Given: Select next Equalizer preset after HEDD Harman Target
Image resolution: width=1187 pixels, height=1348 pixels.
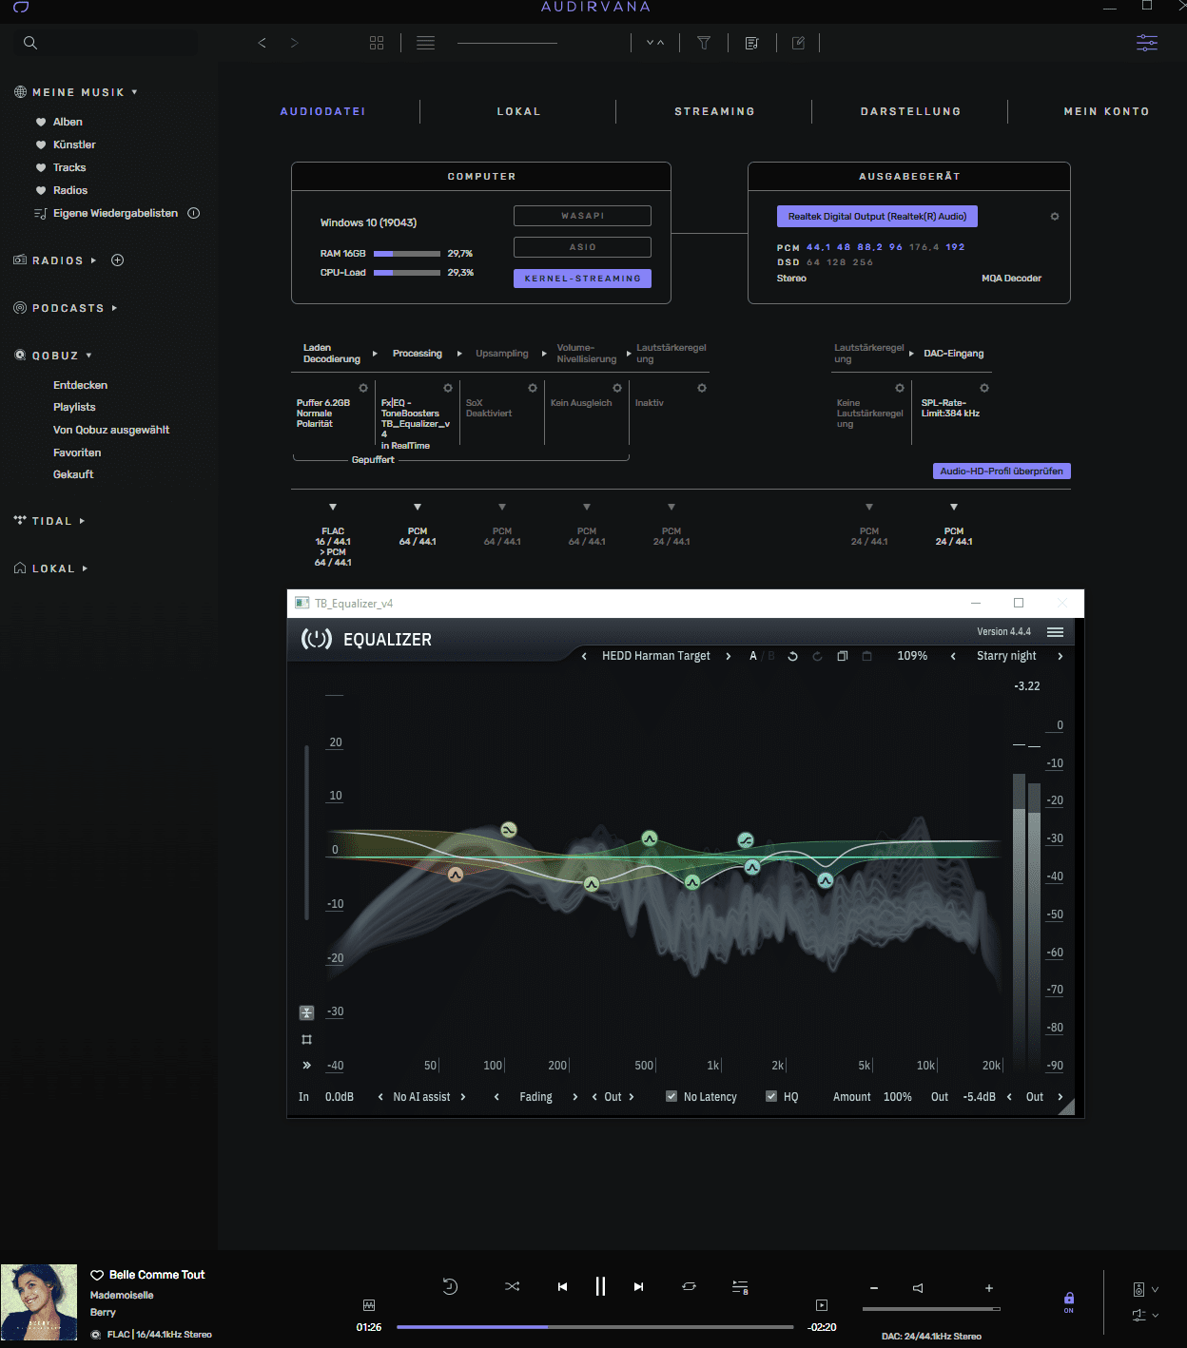Looking at the screenshot, I should (x=729, y=656).
